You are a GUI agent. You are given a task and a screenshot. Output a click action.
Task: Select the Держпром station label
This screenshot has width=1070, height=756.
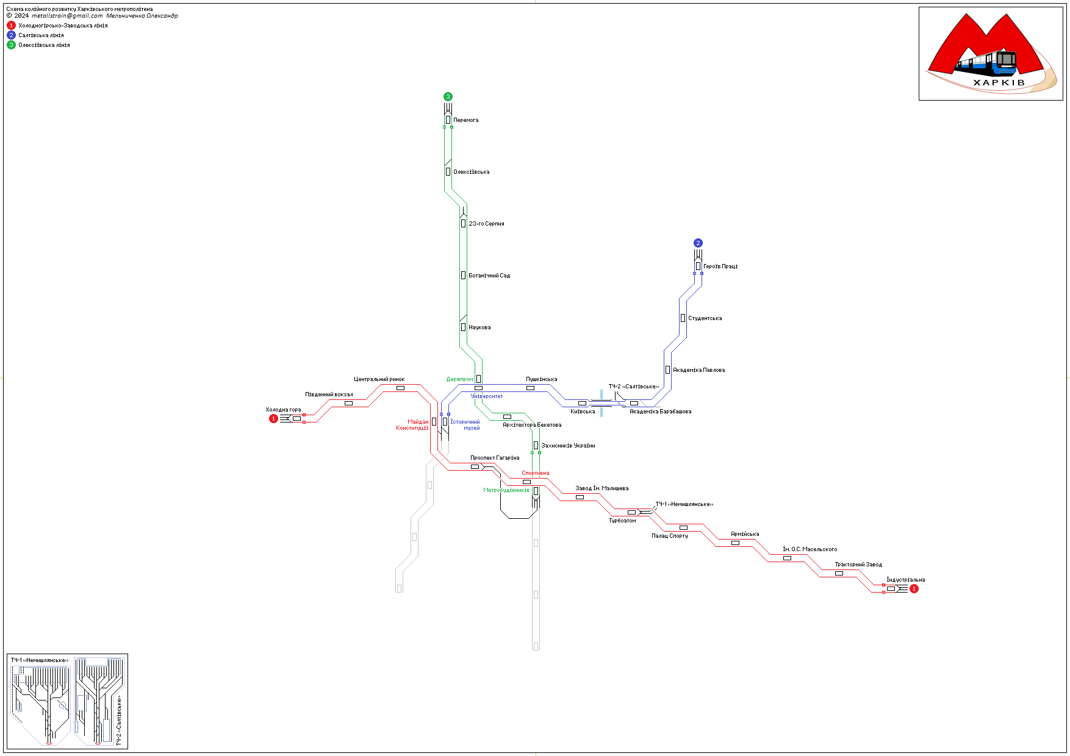459,379
